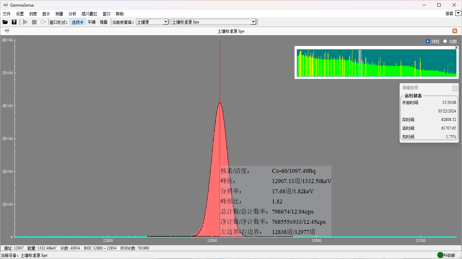This screenshot has height=259, width=462.
Task: Open the 感兴趣区 menu
Action: pos(90,14)
